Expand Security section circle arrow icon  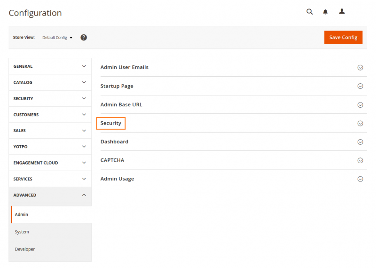(x=360, y=123)
